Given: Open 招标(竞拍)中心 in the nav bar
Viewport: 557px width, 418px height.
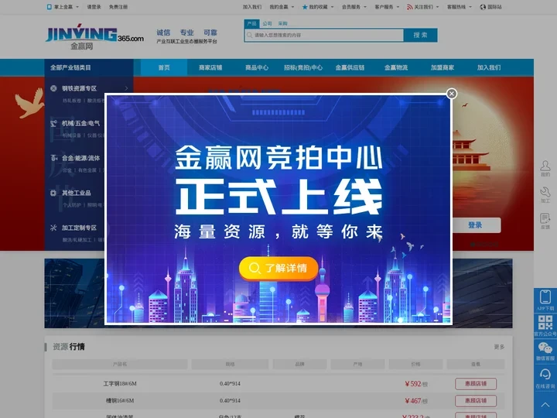Looking at the screenshot, I should [303, 67].
